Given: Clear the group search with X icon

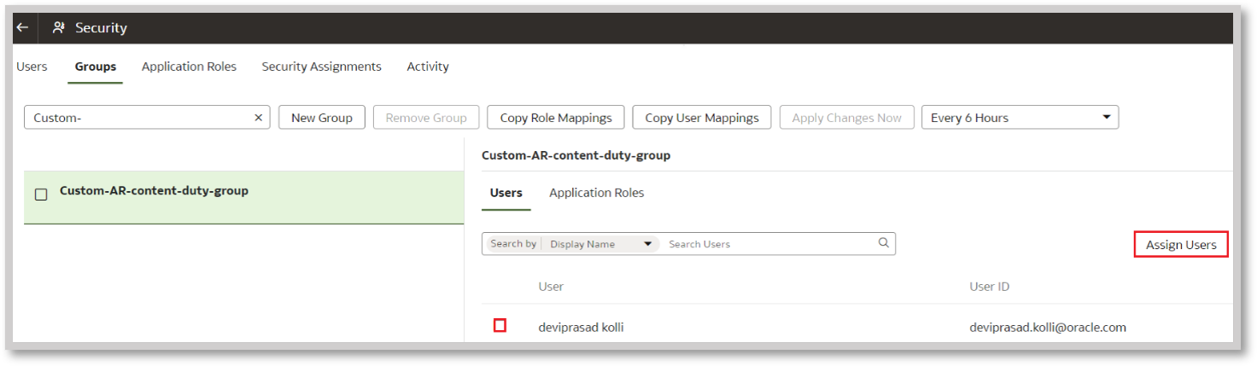Looking at the screenshot, I should [258, 118].
